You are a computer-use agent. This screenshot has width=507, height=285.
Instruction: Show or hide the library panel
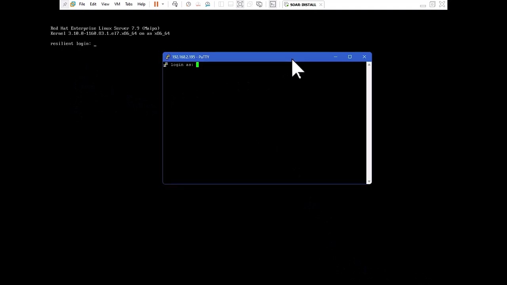221,4
